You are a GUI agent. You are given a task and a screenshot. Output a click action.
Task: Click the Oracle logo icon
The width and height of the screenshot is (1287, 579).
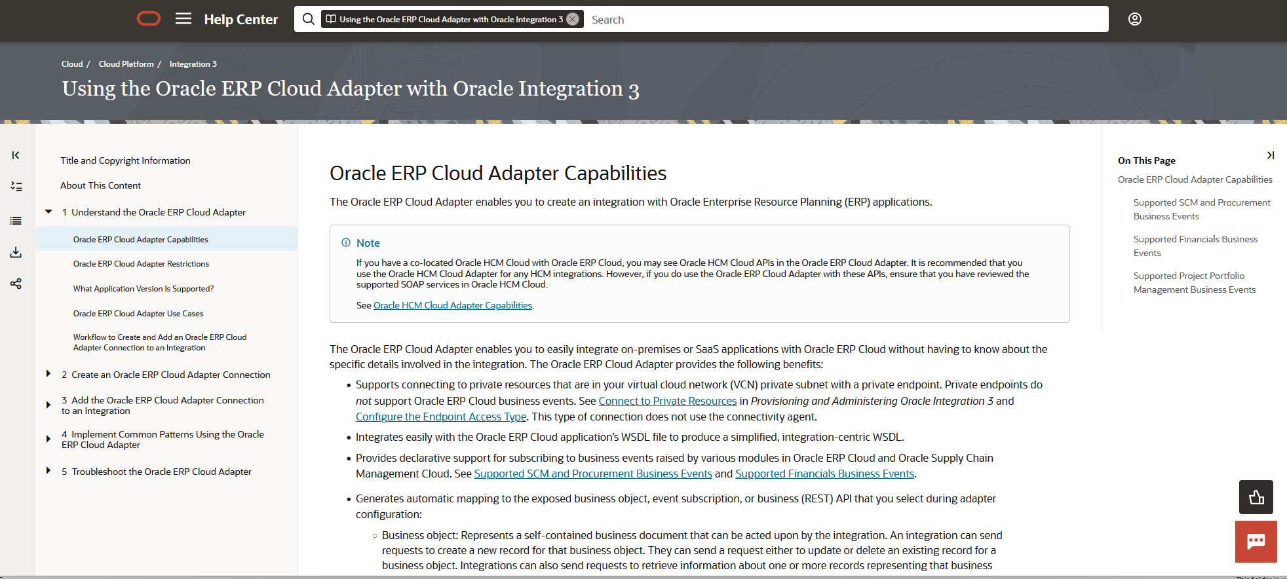tap(149, 19)
